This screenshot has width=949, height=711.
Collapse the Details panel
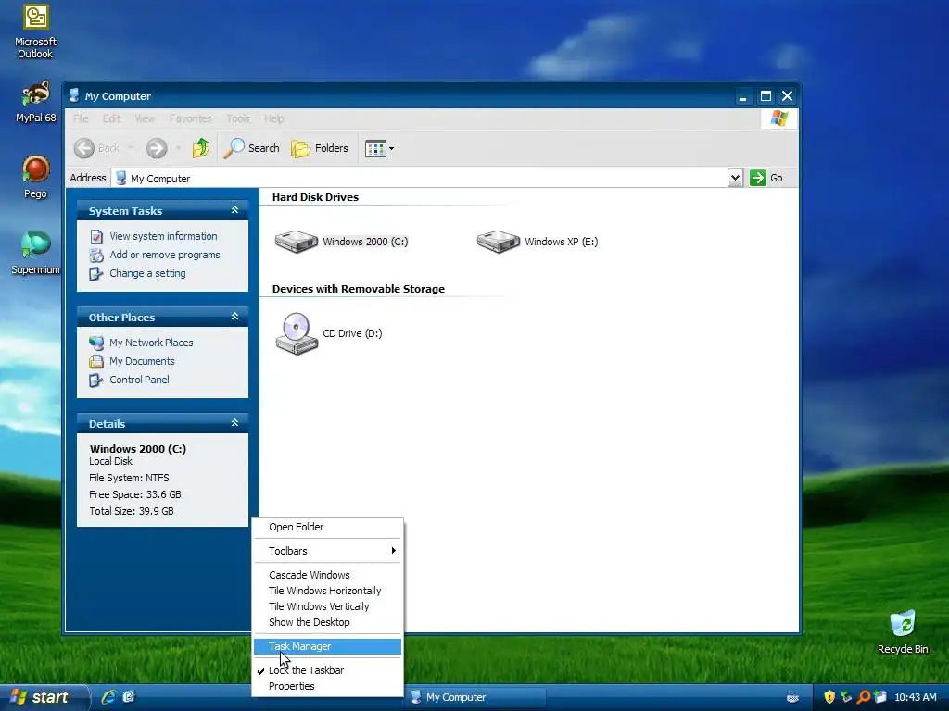(x=234, y=423)
